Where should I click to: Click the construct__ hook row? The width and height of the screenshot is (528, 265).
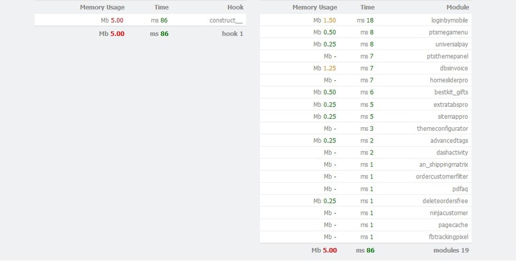click(227, 20)
